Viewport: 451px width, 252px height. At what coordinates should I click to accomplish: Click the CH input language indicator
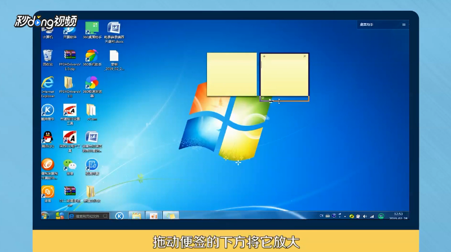pos(321,215)
